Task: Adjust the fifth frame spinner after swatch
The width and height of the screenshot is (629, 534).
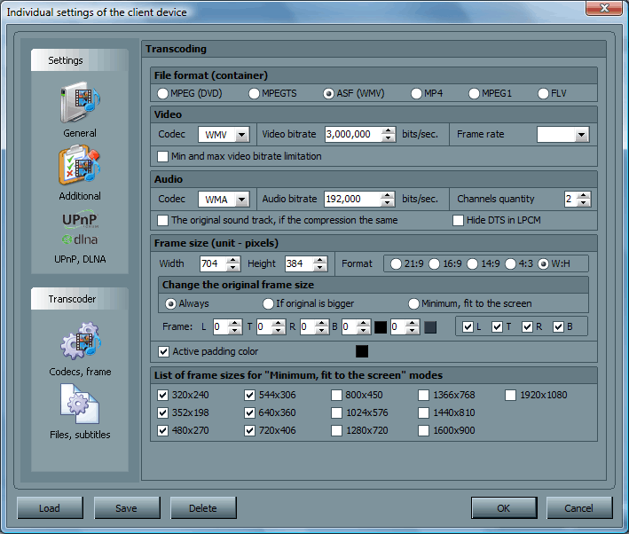Action: (x=413, y=327)
